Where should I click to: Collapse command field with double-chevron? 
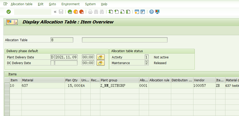(55, 12)
